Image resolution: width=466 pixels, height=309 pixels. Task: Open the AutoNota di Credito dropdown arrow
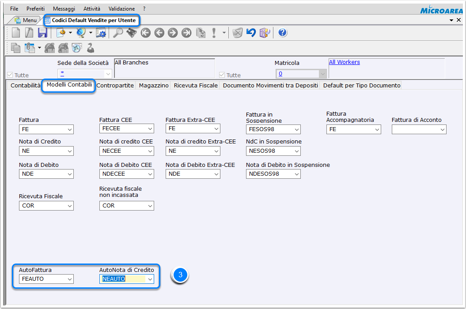click(150, 279)
